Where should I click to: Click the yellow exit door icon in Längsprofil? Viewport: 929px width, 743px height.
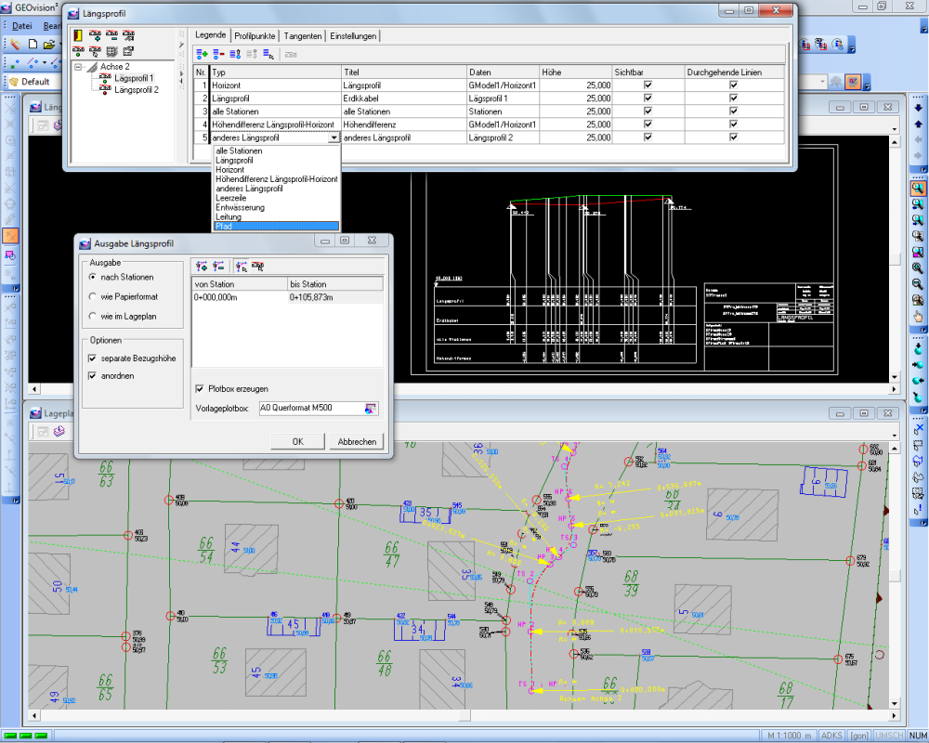[78, 35]
